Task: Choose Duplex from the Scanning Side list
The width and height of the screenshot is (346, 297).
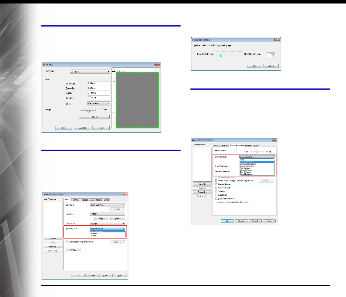Action: (94, 236)
